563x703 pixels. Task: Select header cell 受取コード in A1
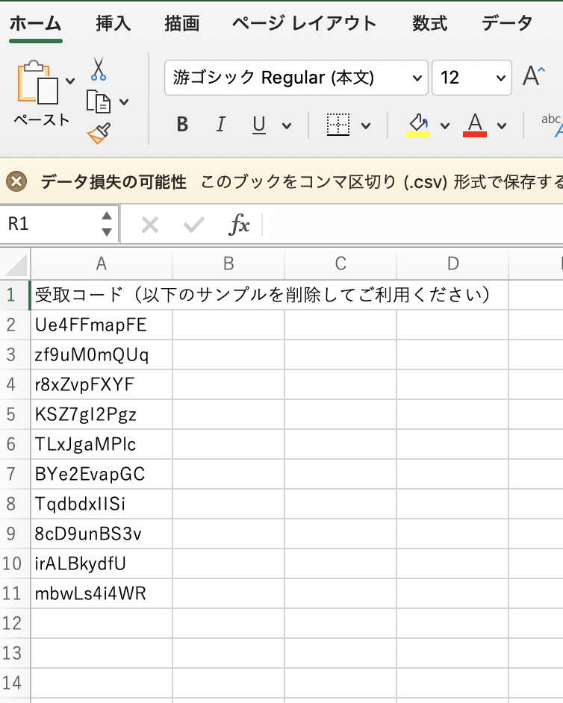[102, 295]
